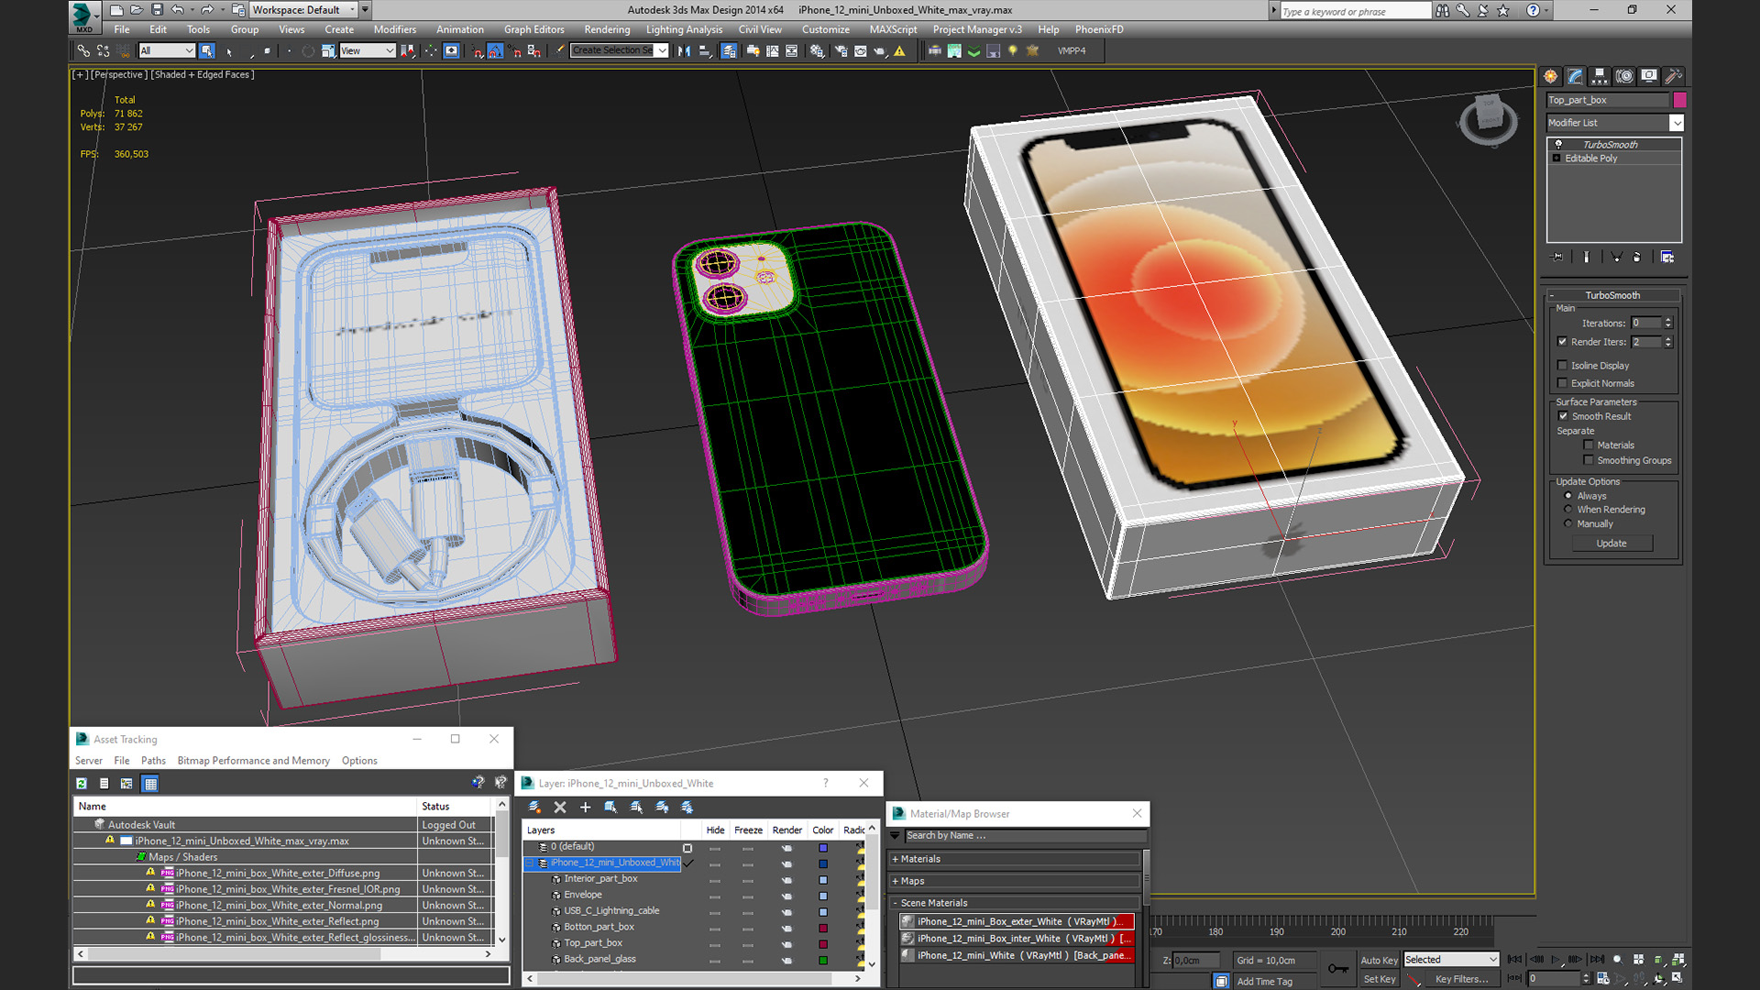The height and width of the screenshot is (990, 1760).
Task: Open Paths menu in Asset Tracking
Action: (153, 761)
